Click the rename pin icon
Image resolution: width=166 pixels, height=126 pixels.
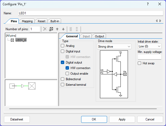click(x=51, y=29)
